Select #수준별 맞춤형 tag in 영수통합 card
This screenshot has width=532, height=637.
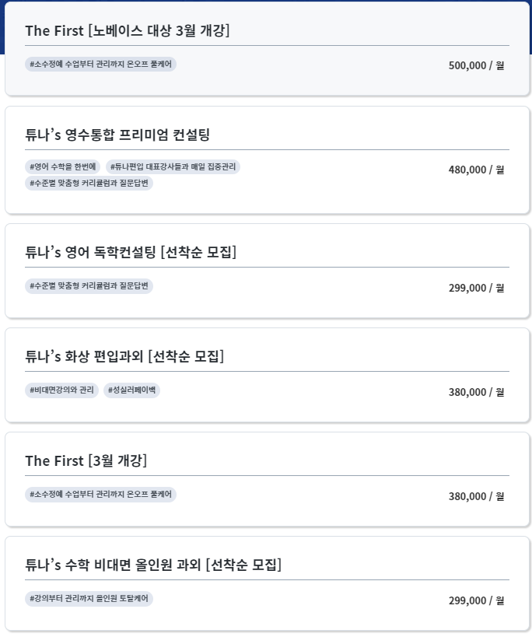click(89, 183)
